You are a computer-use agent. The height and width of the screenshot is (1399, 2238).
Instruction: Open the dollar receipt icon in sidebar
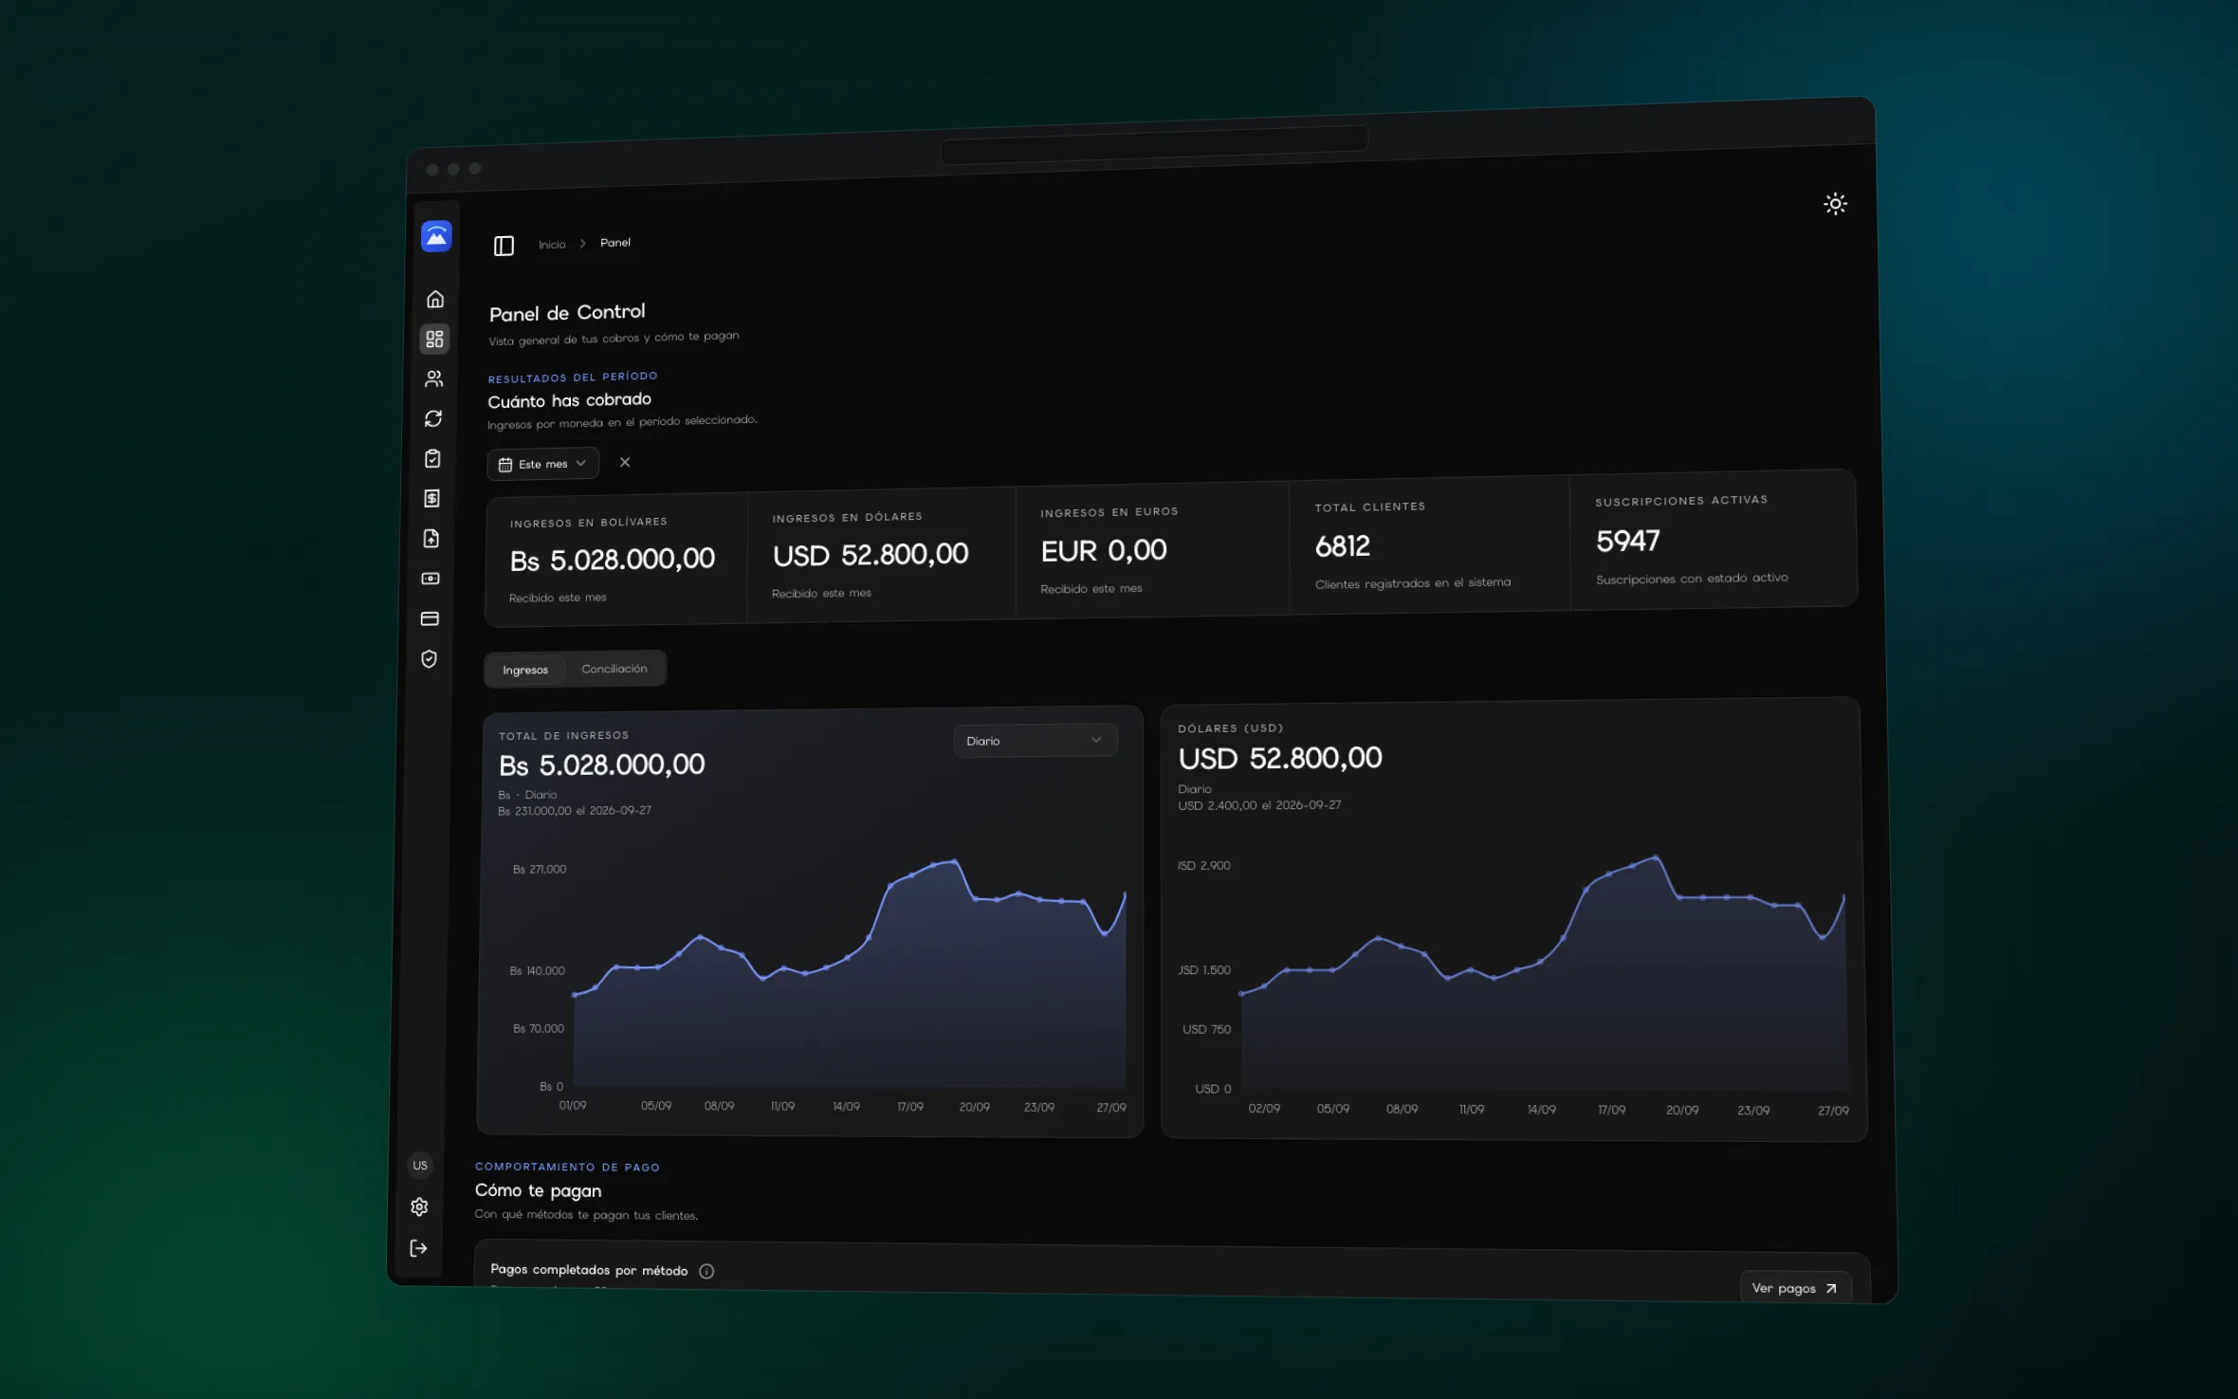(431, 499)
